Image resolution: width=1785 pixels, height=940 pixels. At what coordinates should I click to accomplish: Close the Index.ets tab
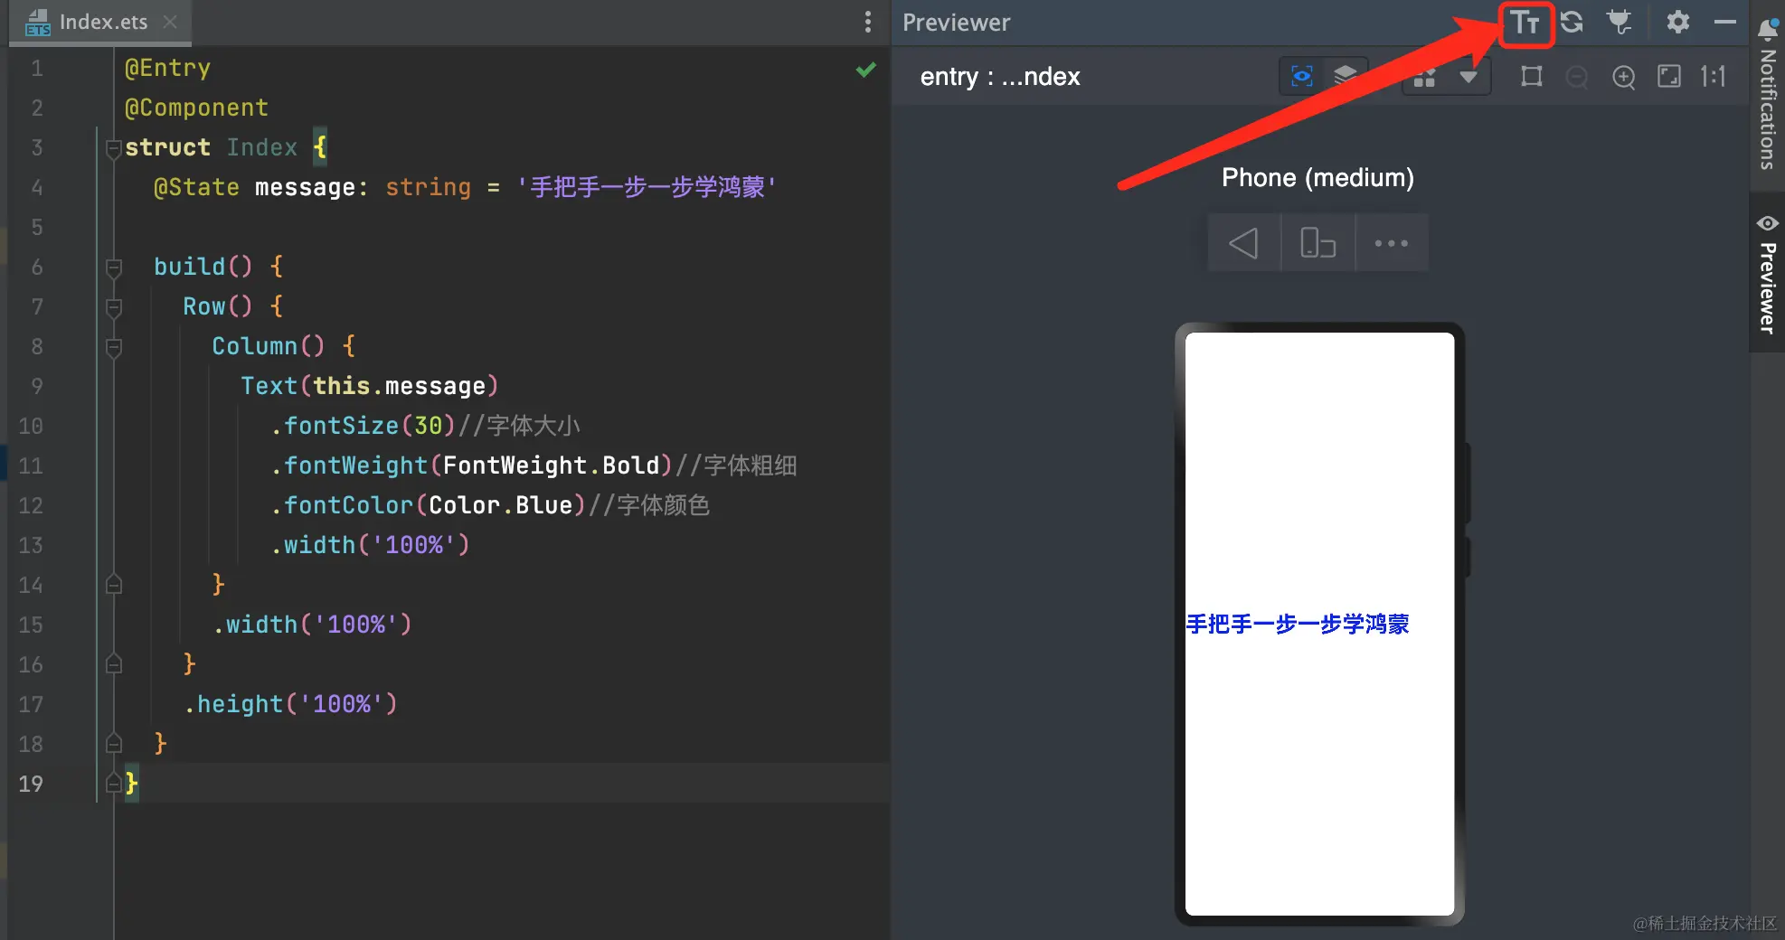pos(170,22)
